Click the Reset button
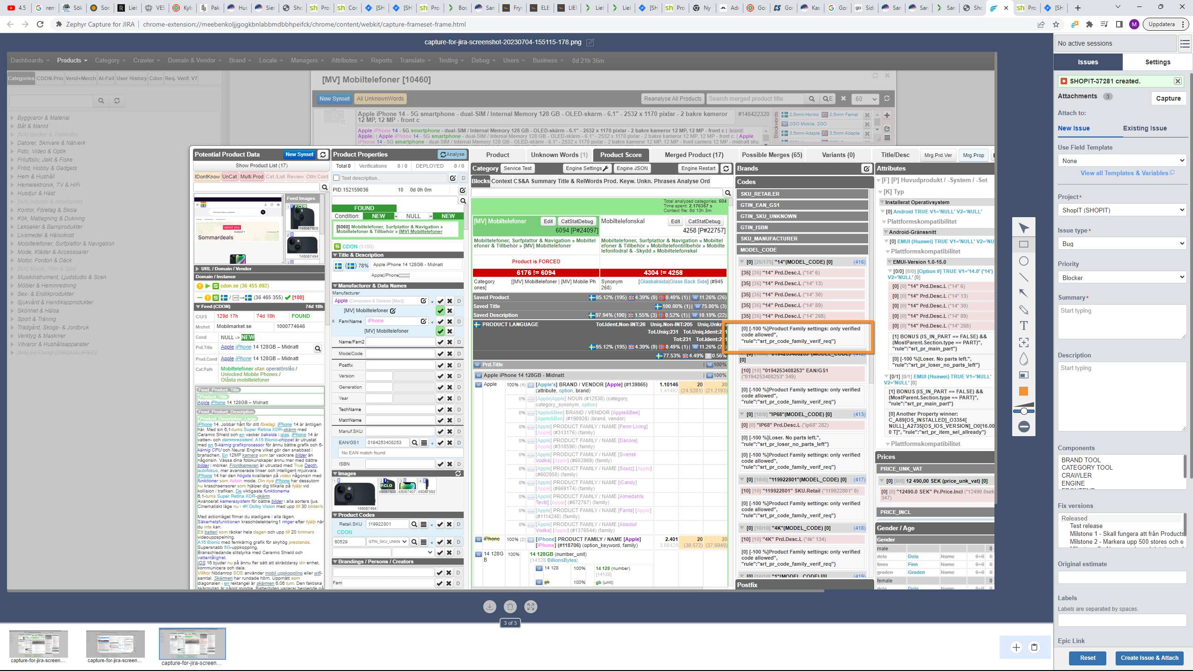1193x671 pixels. pos(1088,658)
